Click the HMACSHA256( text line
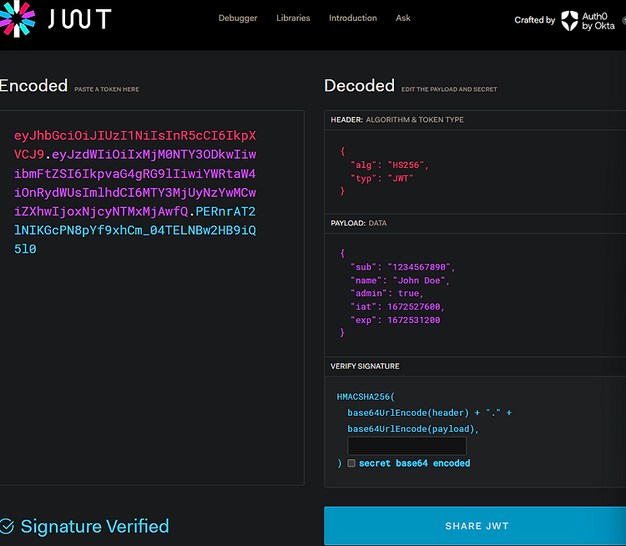Image resolution: width=626 pixels, height=546 pixels. coord(366,397)
